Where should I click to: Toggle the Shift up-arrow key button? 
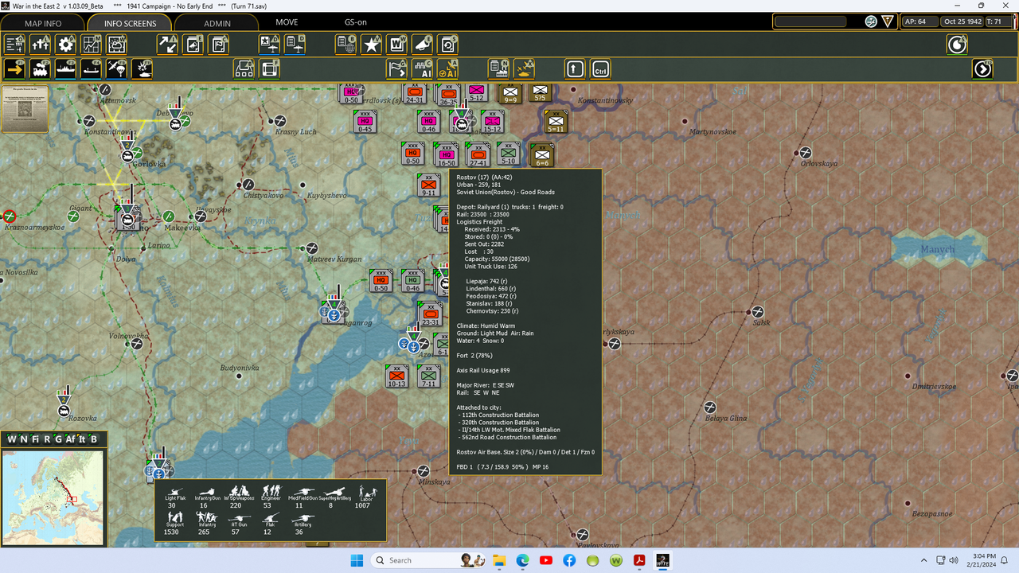tap(576, 69)
